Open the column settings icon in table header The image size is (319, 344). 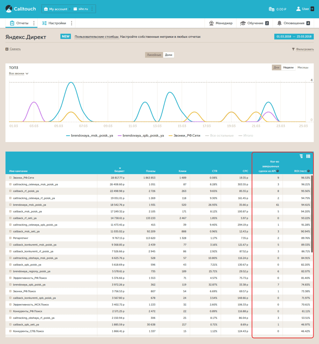coord(308,156)
